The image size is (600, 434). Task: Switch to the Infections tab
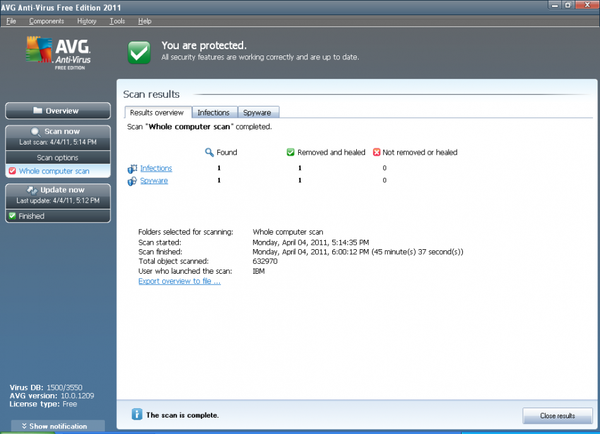tap(213, 112)
